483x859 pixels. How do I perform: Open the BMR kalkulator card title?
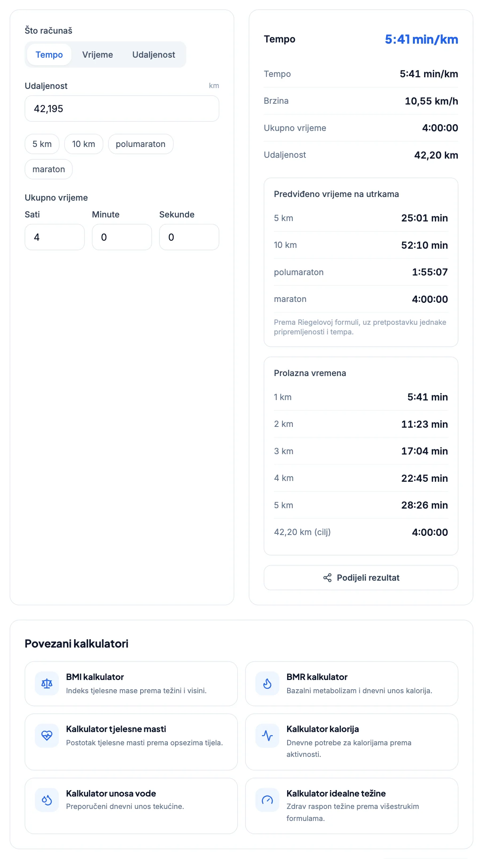(x=317, y=677)
